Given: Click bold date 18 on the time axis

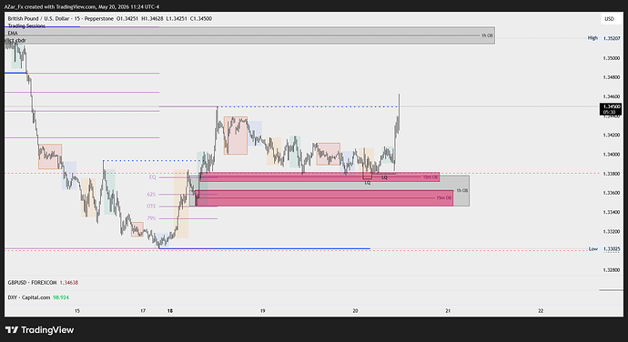Looking at the screenshot, I should pos(170,311).
